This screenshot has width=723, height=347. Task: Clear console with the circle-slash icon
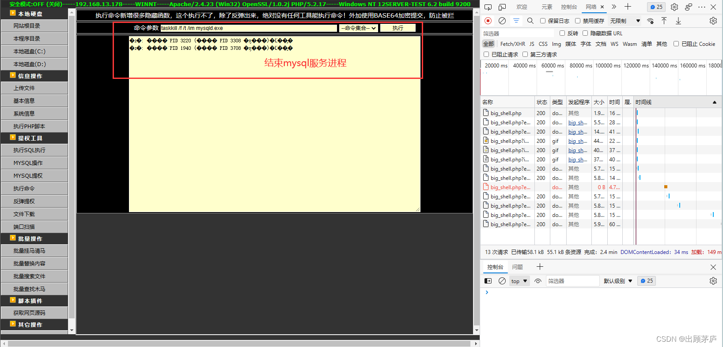pyautogui.click(x=502, y=281)
